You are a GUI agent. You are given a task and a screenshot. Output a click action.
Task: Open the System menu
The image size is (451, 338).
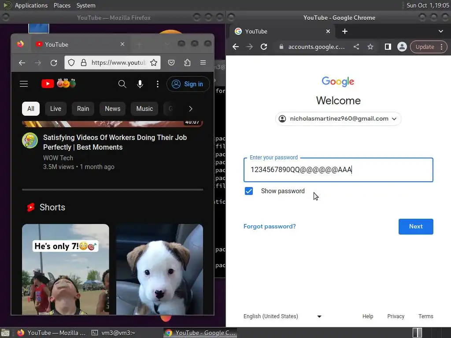(86, 5)
